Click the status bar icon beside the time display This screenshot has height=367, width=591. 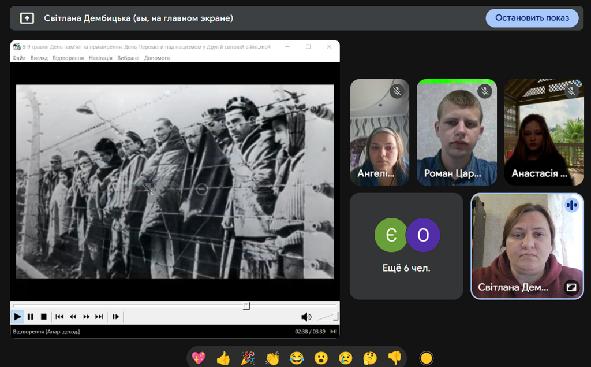(333, 332)
